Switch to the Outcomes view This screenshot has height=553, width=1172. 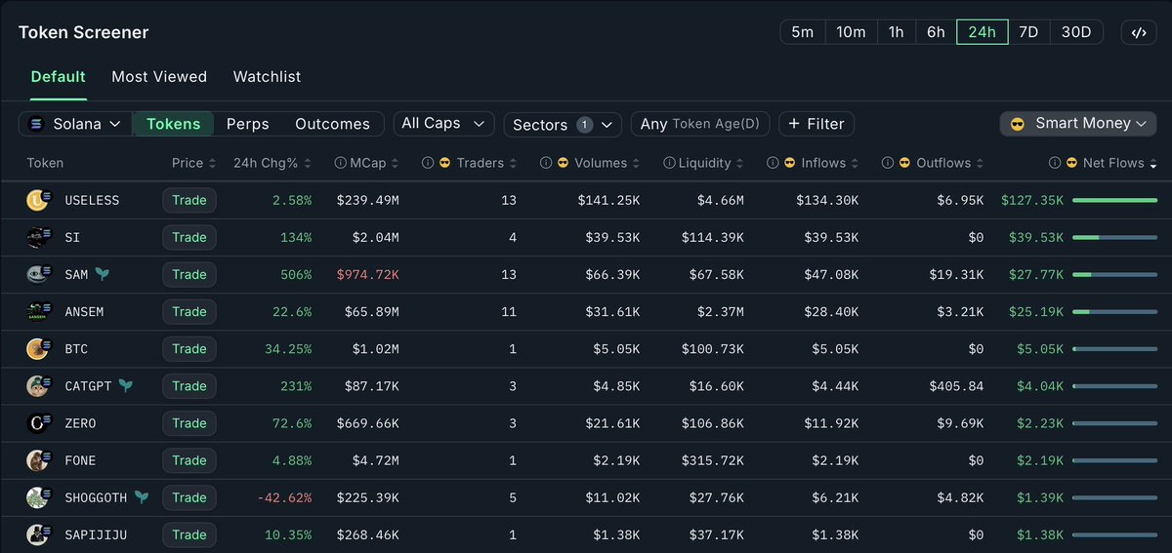click(x=332, y=124)
